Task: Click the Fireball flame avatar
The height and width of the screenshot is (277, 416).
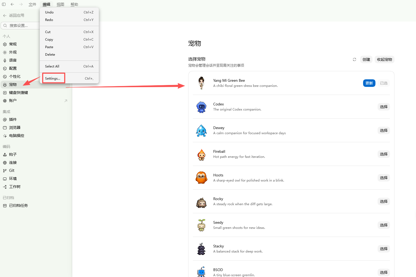Action: click(x=201, y=155)
